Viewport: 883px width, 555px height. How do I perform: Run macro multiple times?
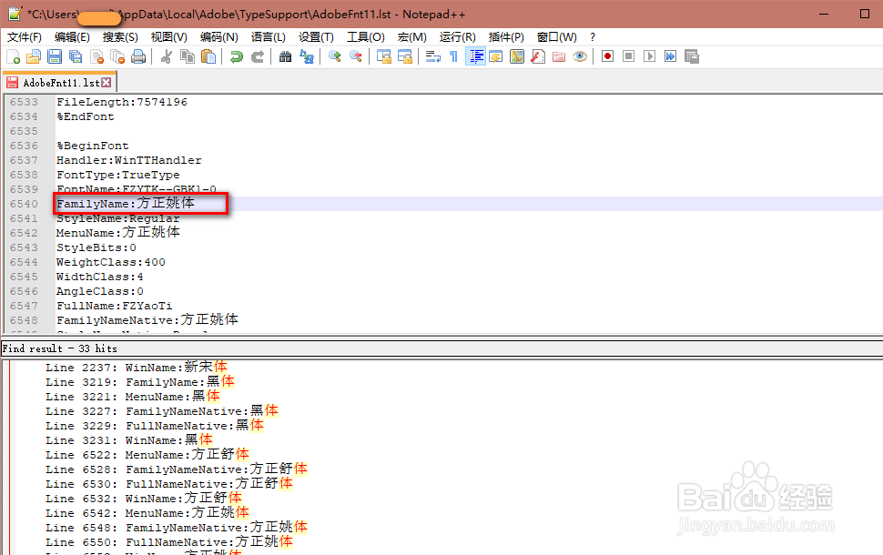pos(670,56)
